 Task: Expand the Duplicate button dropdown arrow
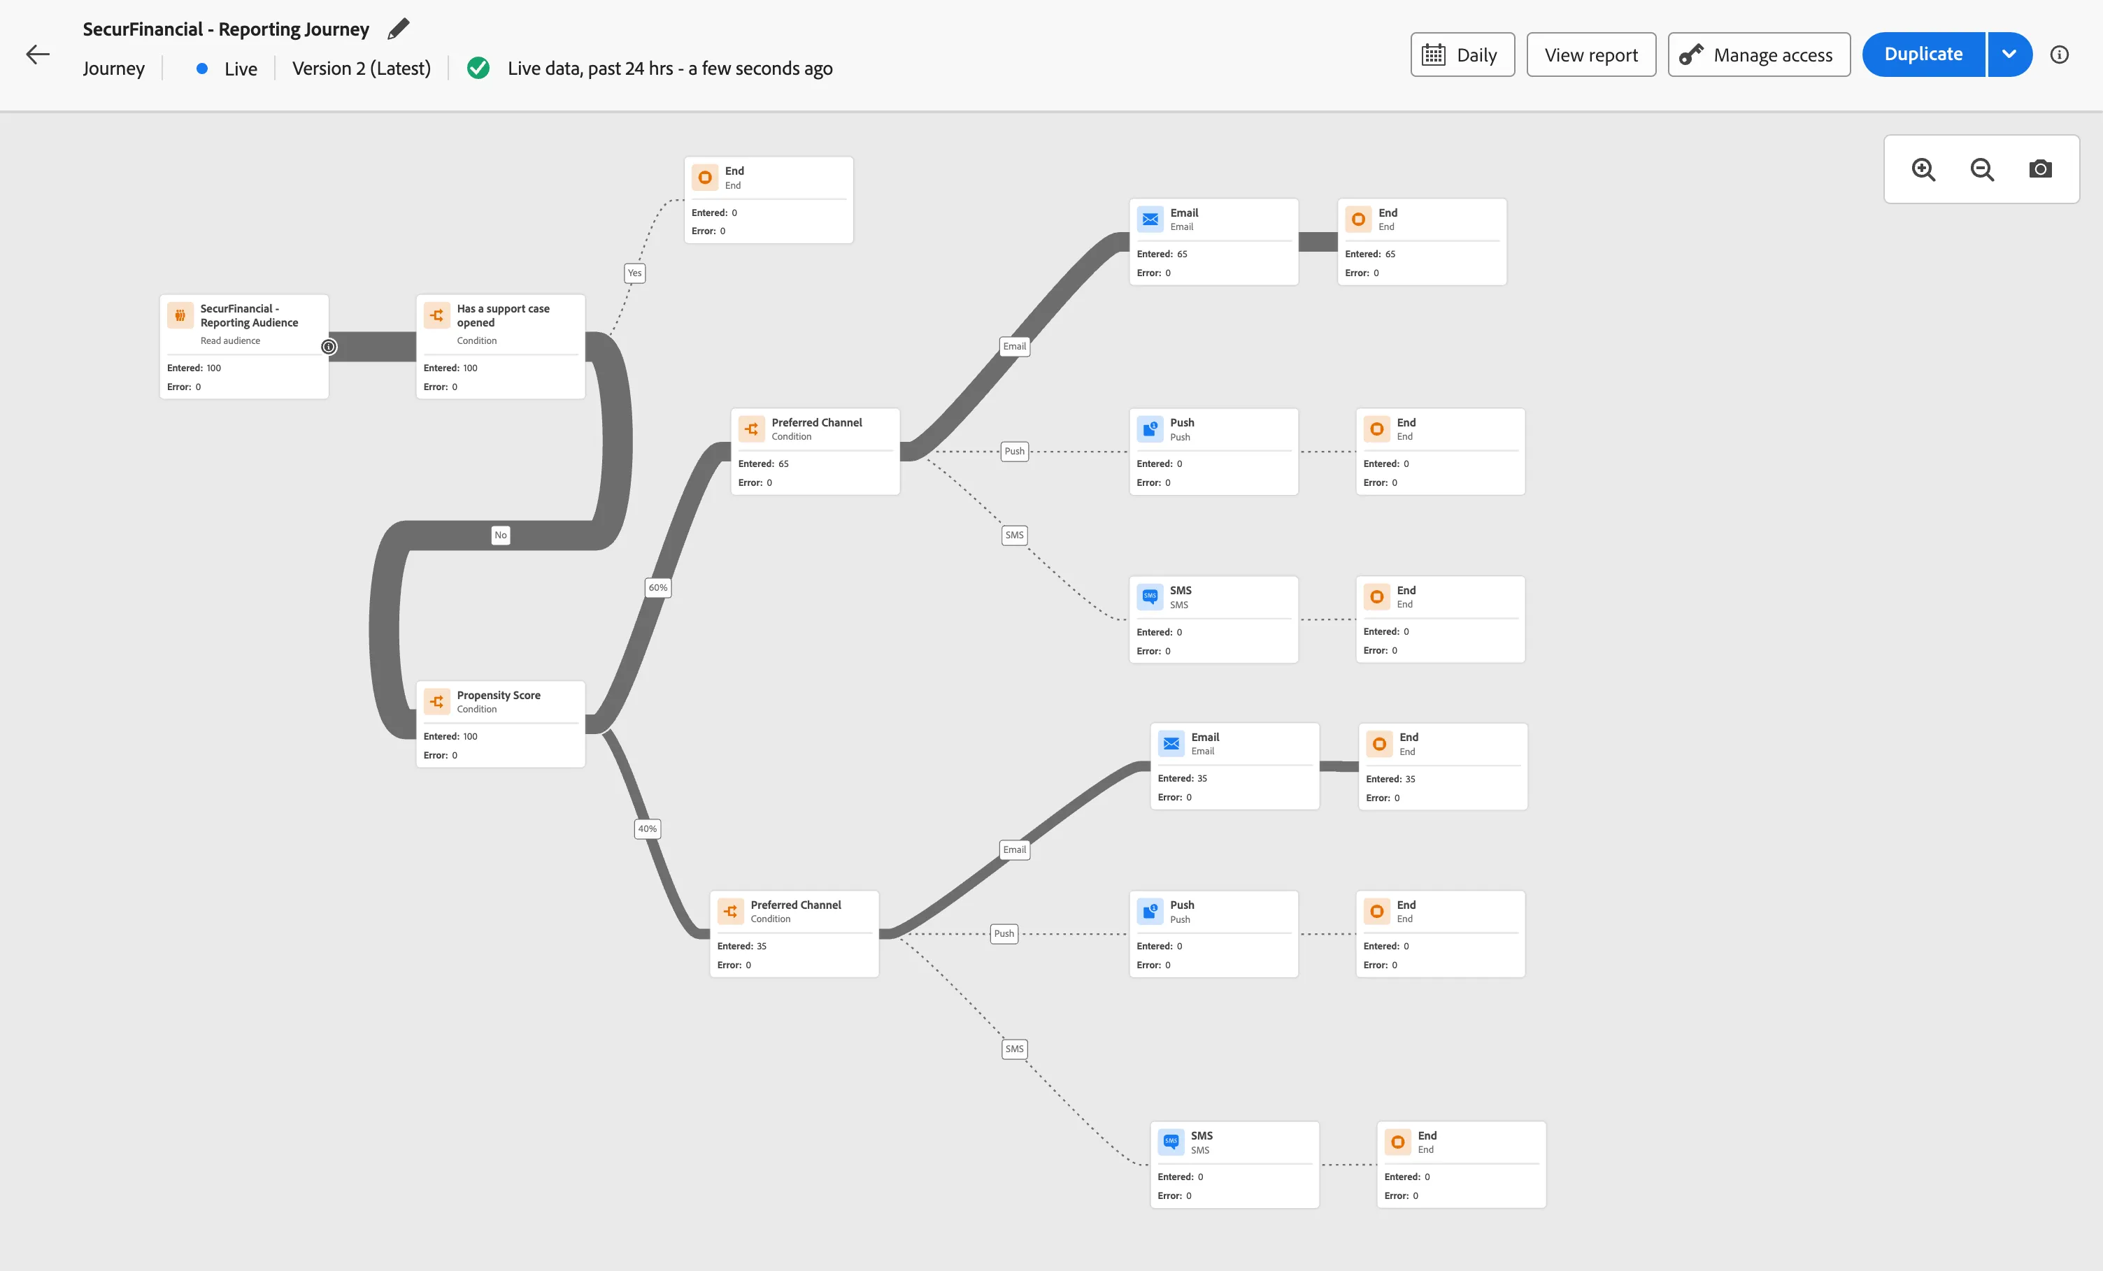[2009, 55]
